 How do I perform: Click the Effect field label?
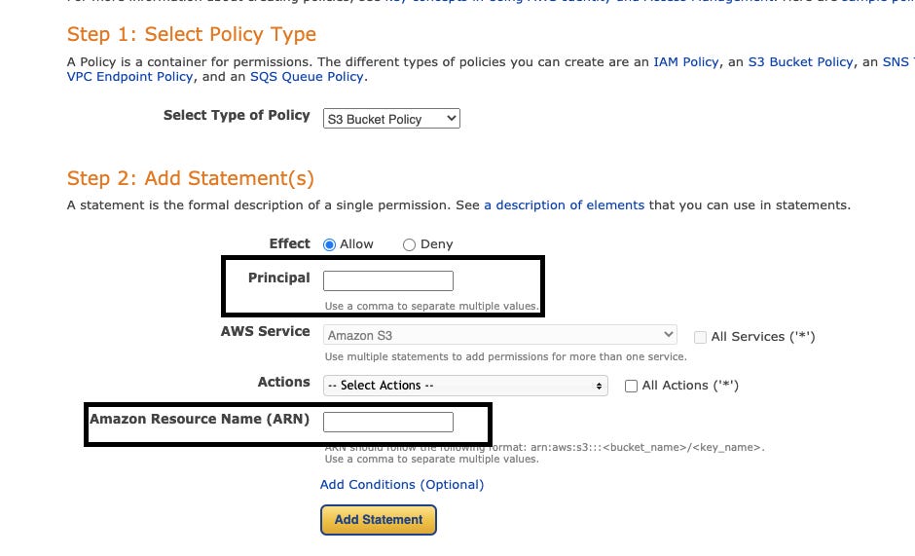(x=289, y=243)
